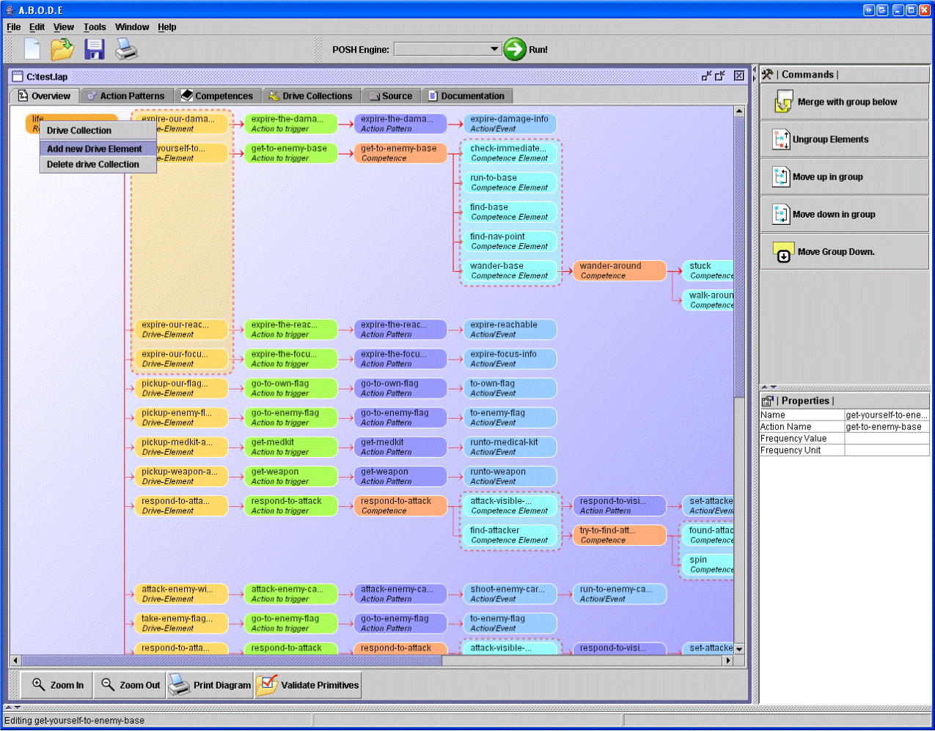Screen dimensions: 935x731
Task: Select Add new Drive Element menu item
Action: (x=95, y=149)
